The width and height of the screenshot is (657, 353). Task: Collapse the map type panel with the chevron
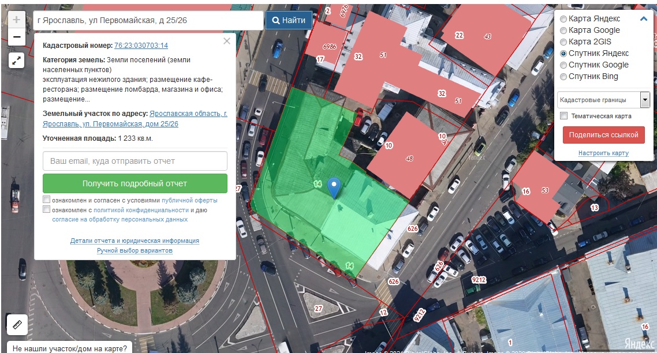644,19
